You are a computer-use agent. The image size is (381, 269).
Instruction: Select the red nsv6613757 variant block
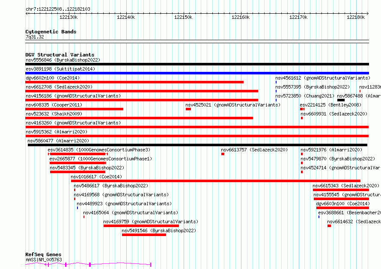pyautogui.click(x=223, y=154)
